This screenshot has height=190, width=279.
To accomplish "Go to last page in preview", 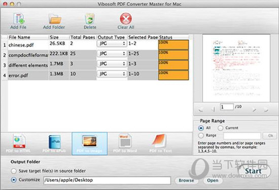I will [x=266, y=110].
